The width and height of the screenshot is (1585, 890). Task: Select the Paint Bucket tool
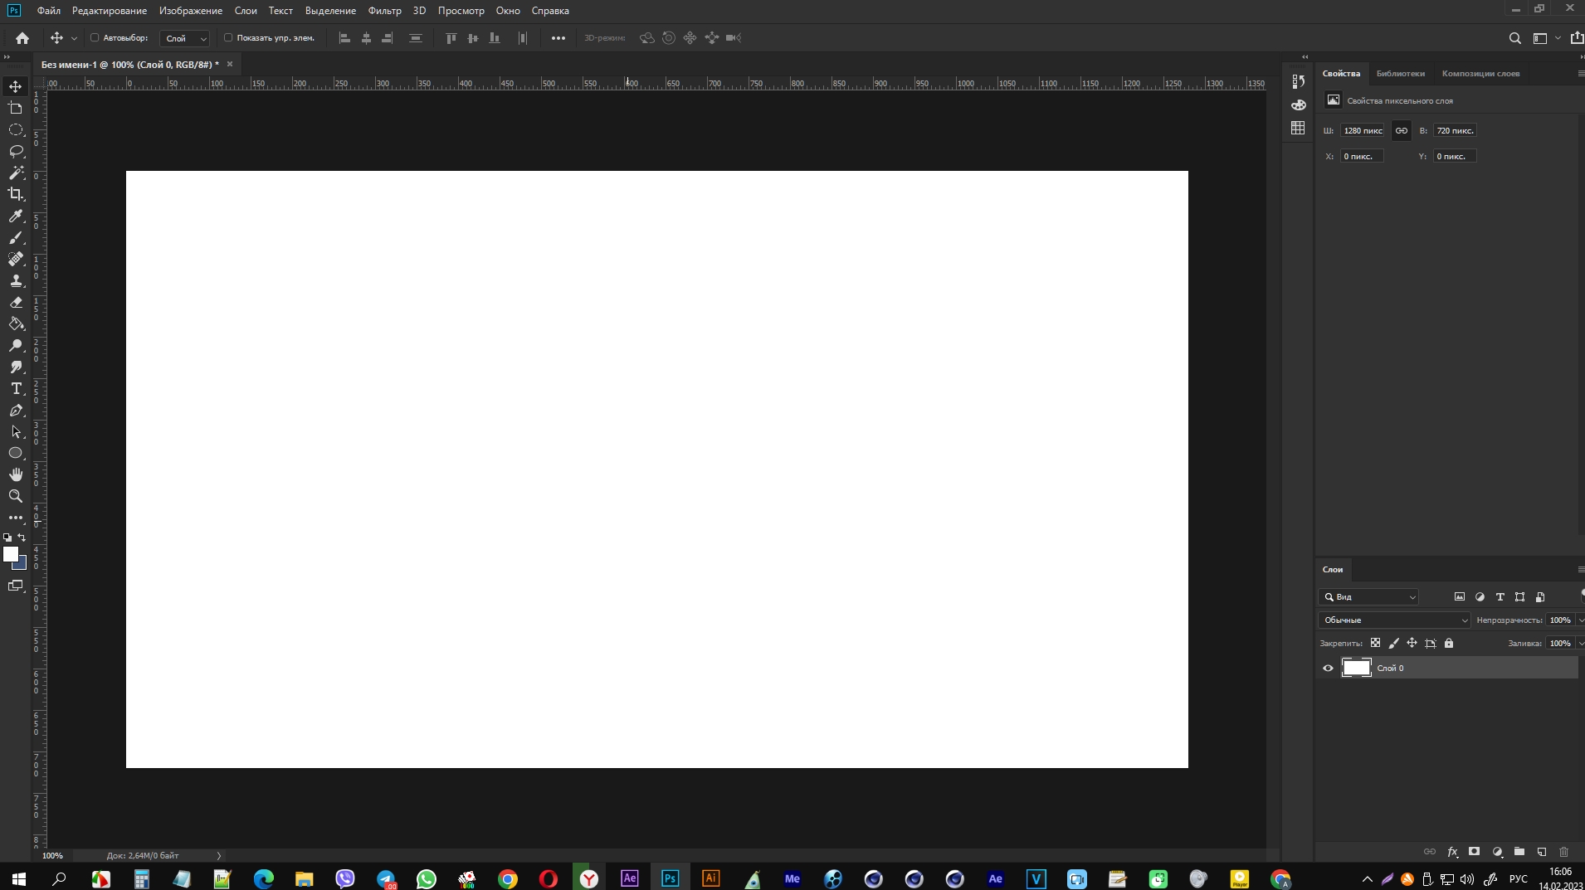click(16, 324)
